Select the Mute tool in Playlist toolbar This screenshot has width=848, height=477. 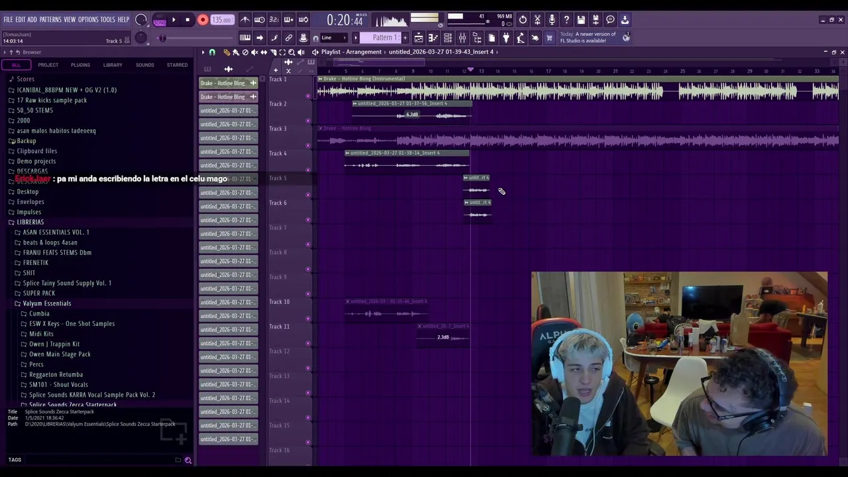[x=254, y=52]
